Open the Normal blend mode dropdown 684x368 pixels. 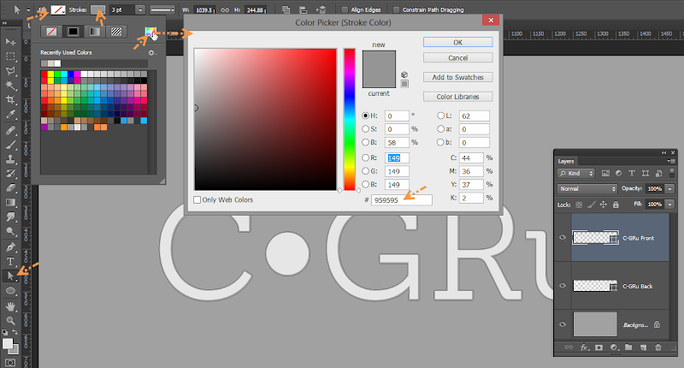587,188
